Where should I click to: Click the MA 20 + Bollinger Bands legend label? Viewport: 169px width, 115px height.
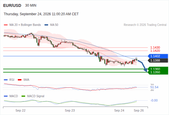(25, 25)
